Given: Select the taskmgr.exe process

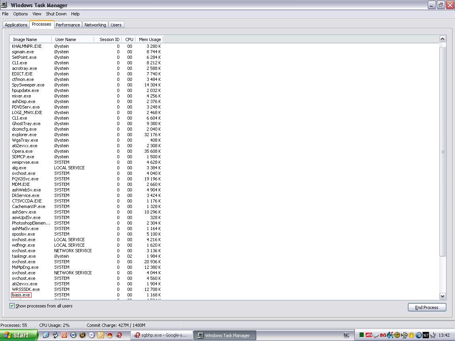Looking at the screenshot, I should [x=86, y=256].
